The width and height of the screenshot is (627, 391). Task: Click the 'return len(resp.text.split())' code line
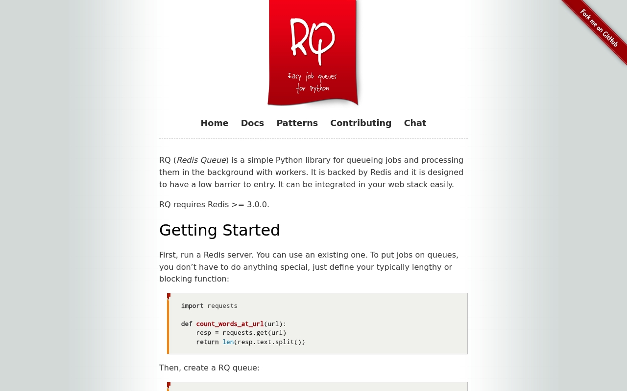click(250, 342)
